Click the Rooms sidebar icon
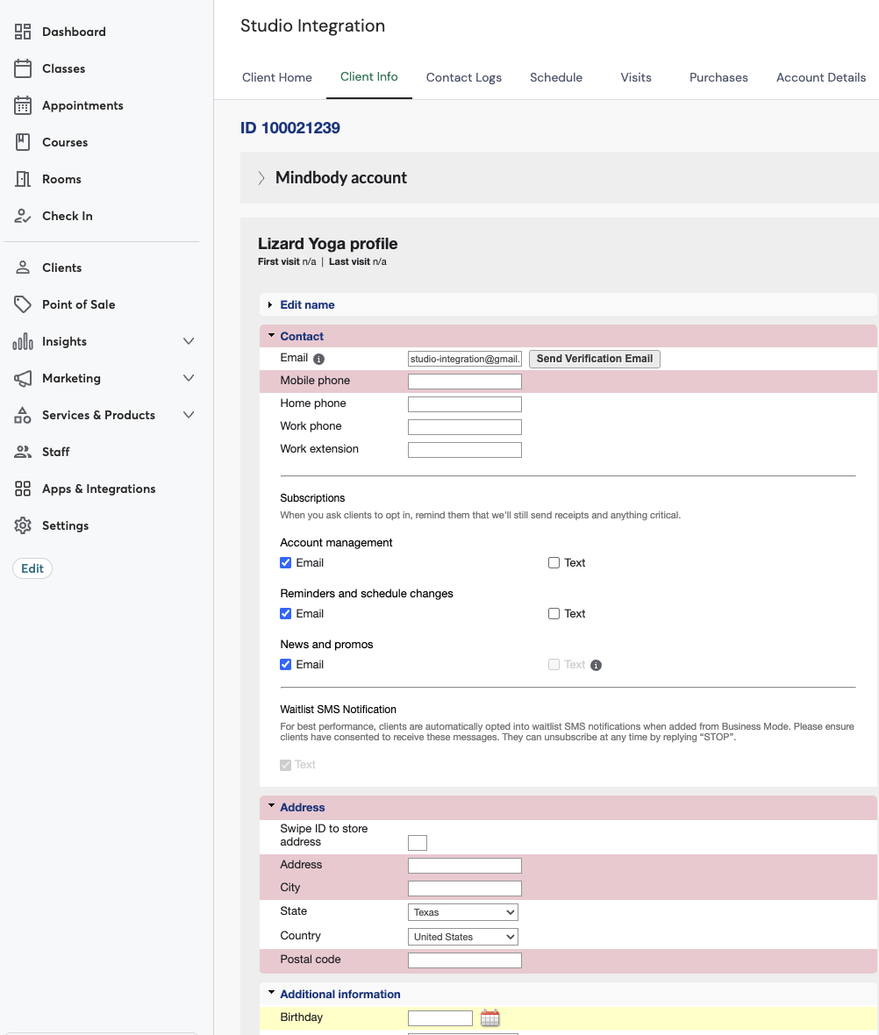This screenshot has width=879, height=1035. click(x=24, y=179)
